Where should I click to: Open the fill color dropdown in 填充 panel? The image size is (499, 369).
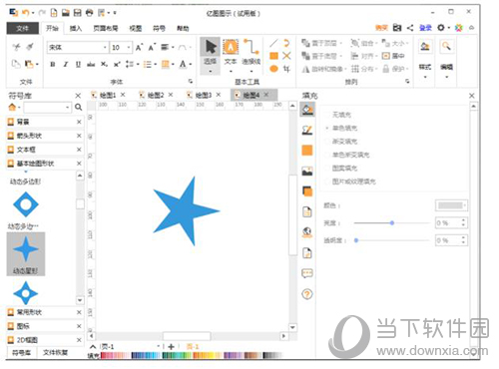coord(451,205)
